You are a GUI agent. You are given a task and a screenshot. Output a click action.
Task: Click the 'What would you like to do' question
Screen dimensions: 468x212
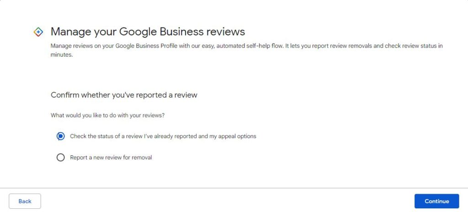click(107, 115)
